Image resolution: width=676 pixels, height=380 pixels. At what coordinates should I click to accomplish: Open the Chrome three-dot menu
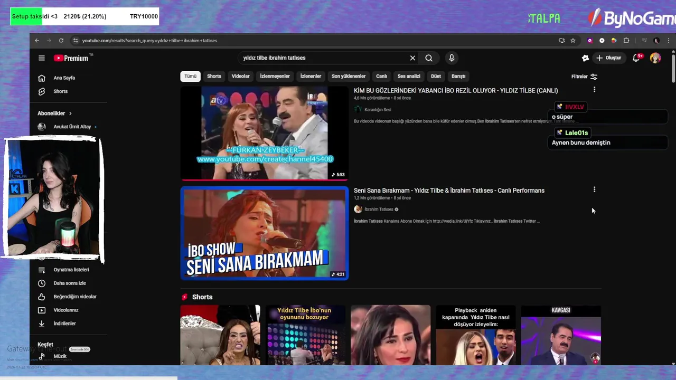[x=669, y=41]
